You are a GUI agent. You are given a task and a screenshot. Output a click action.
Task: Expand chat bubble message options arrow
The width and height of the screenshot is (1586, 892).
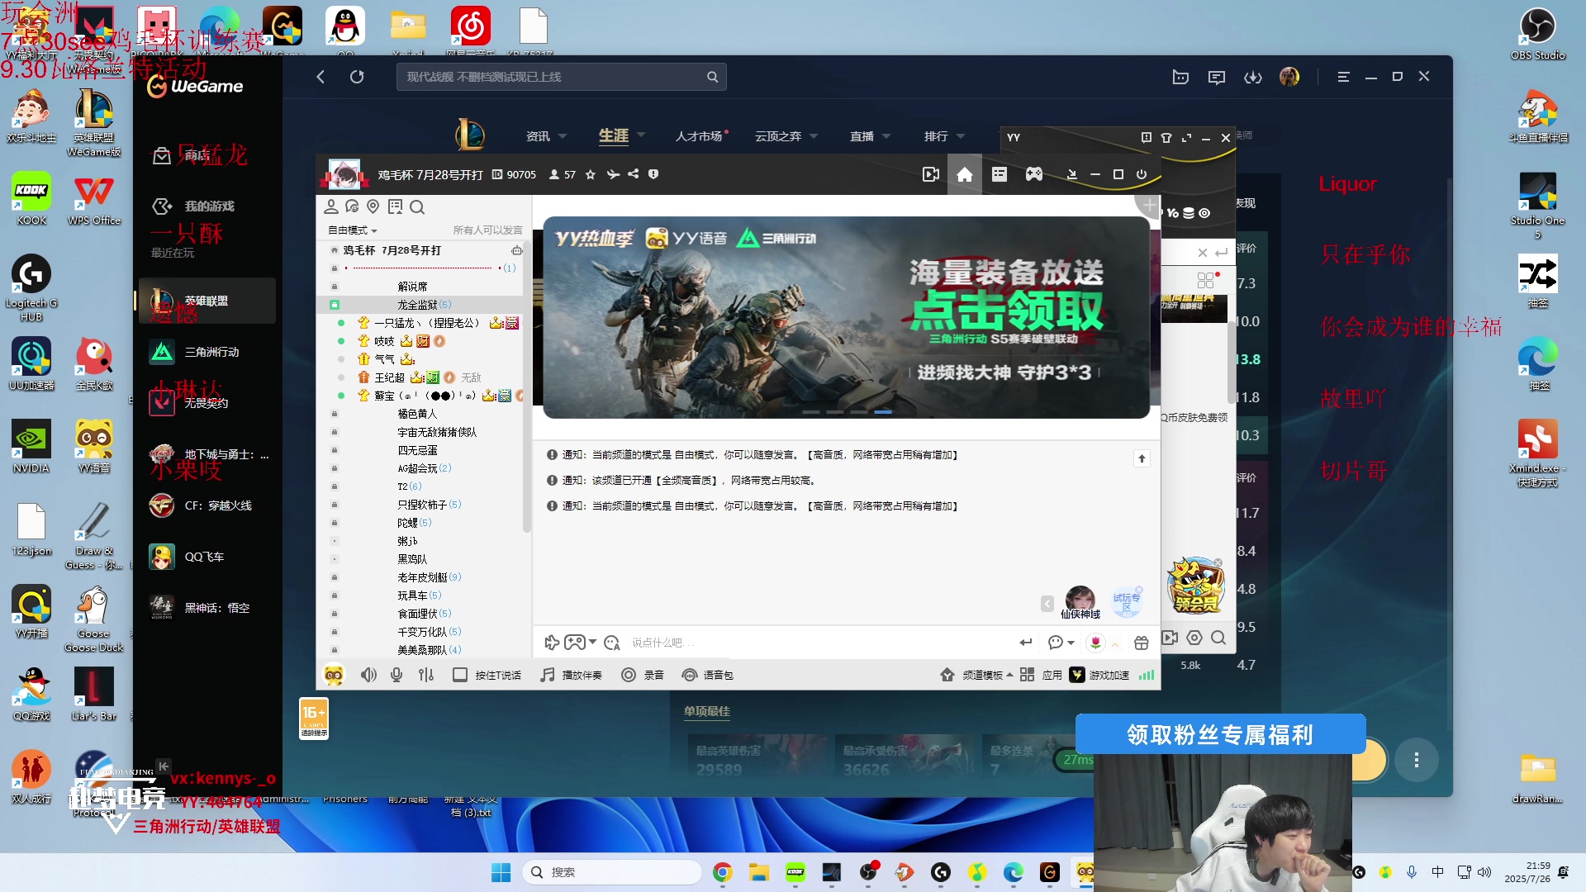click(x=1071, y=643)
